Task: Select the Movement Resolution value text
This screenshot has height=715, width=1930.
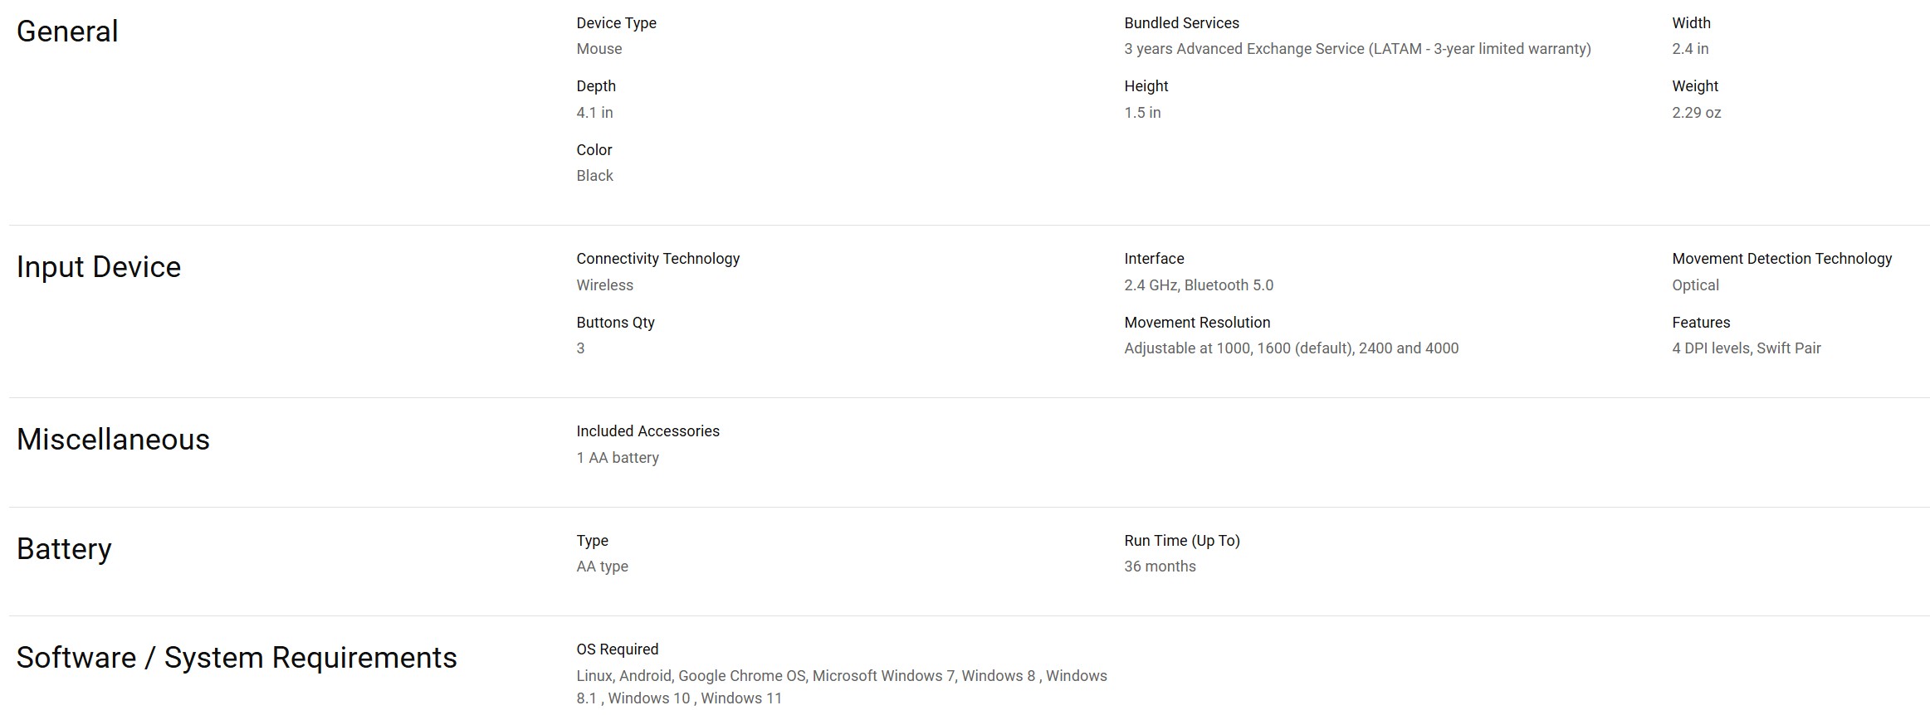Action: click(1291, 348)
